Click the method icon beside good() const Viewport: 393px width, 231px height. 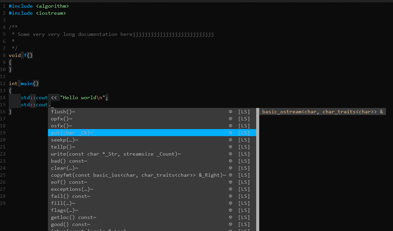tap(230, 224)
